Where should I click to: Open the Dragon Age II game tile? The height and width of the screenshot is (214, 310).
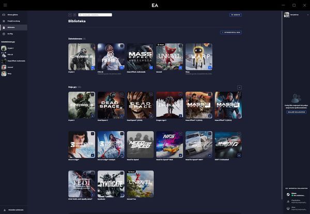click(169, 105)
